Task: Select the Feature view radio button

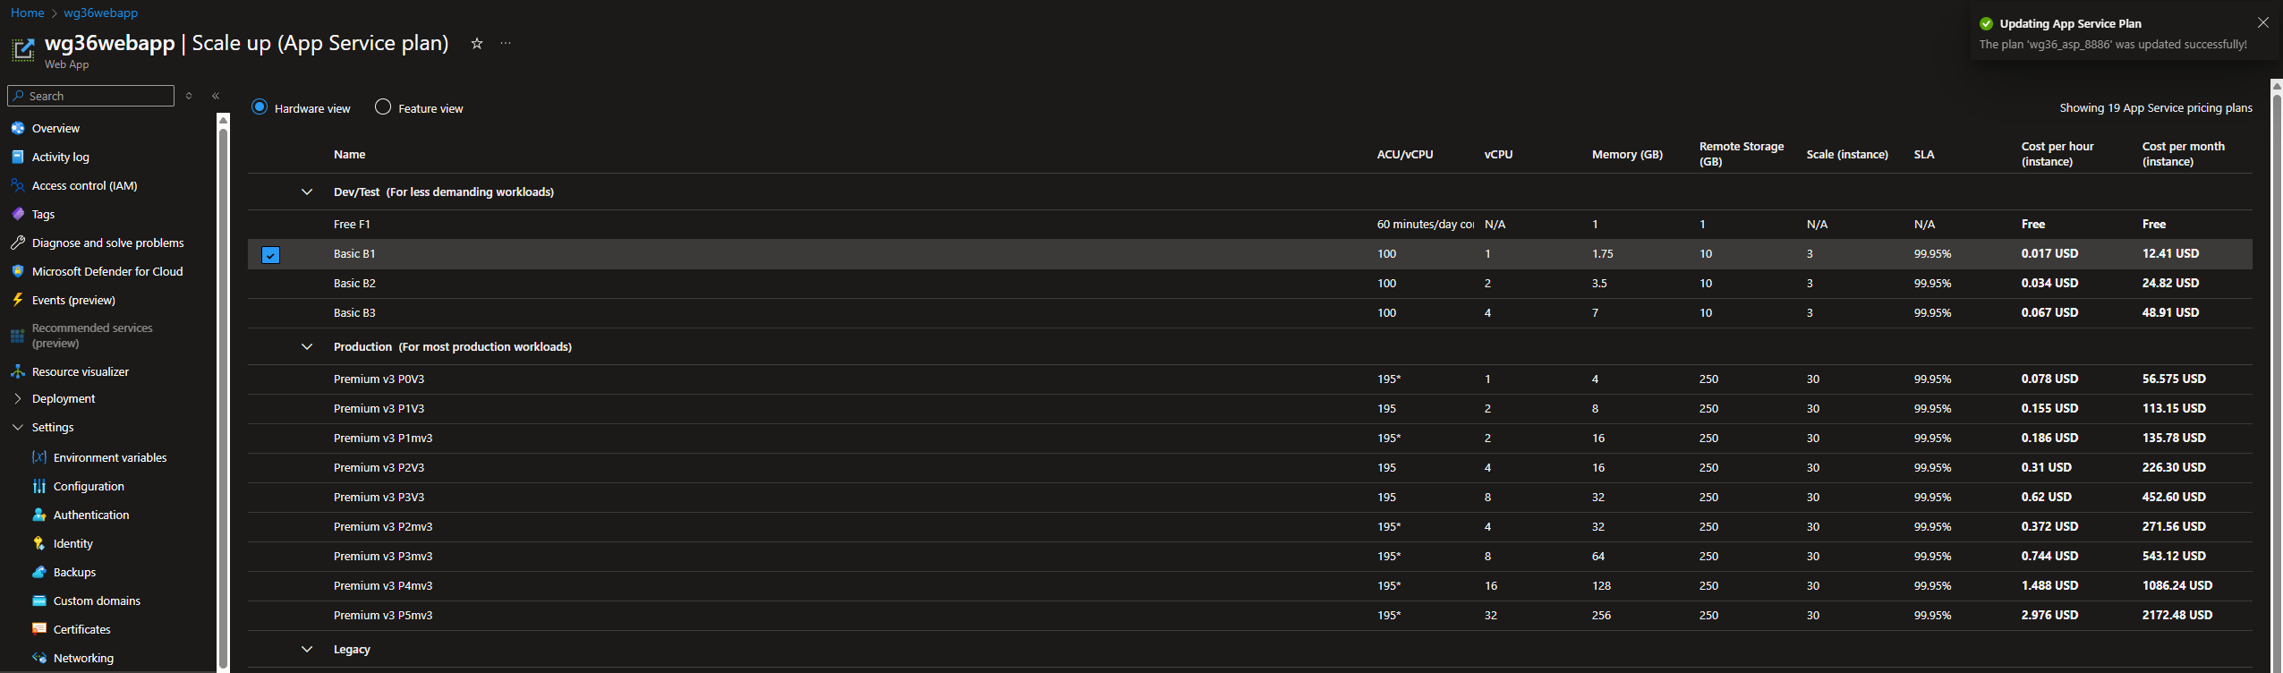Action: click(x=383, y=107)
